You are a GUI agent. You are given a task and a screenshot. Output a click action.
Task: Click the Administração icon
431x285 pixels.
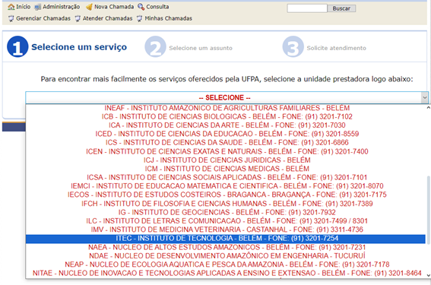tap(38, 7)
